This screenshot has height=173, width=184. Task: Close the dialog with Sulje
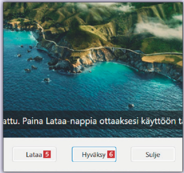(x=153, y=154)
